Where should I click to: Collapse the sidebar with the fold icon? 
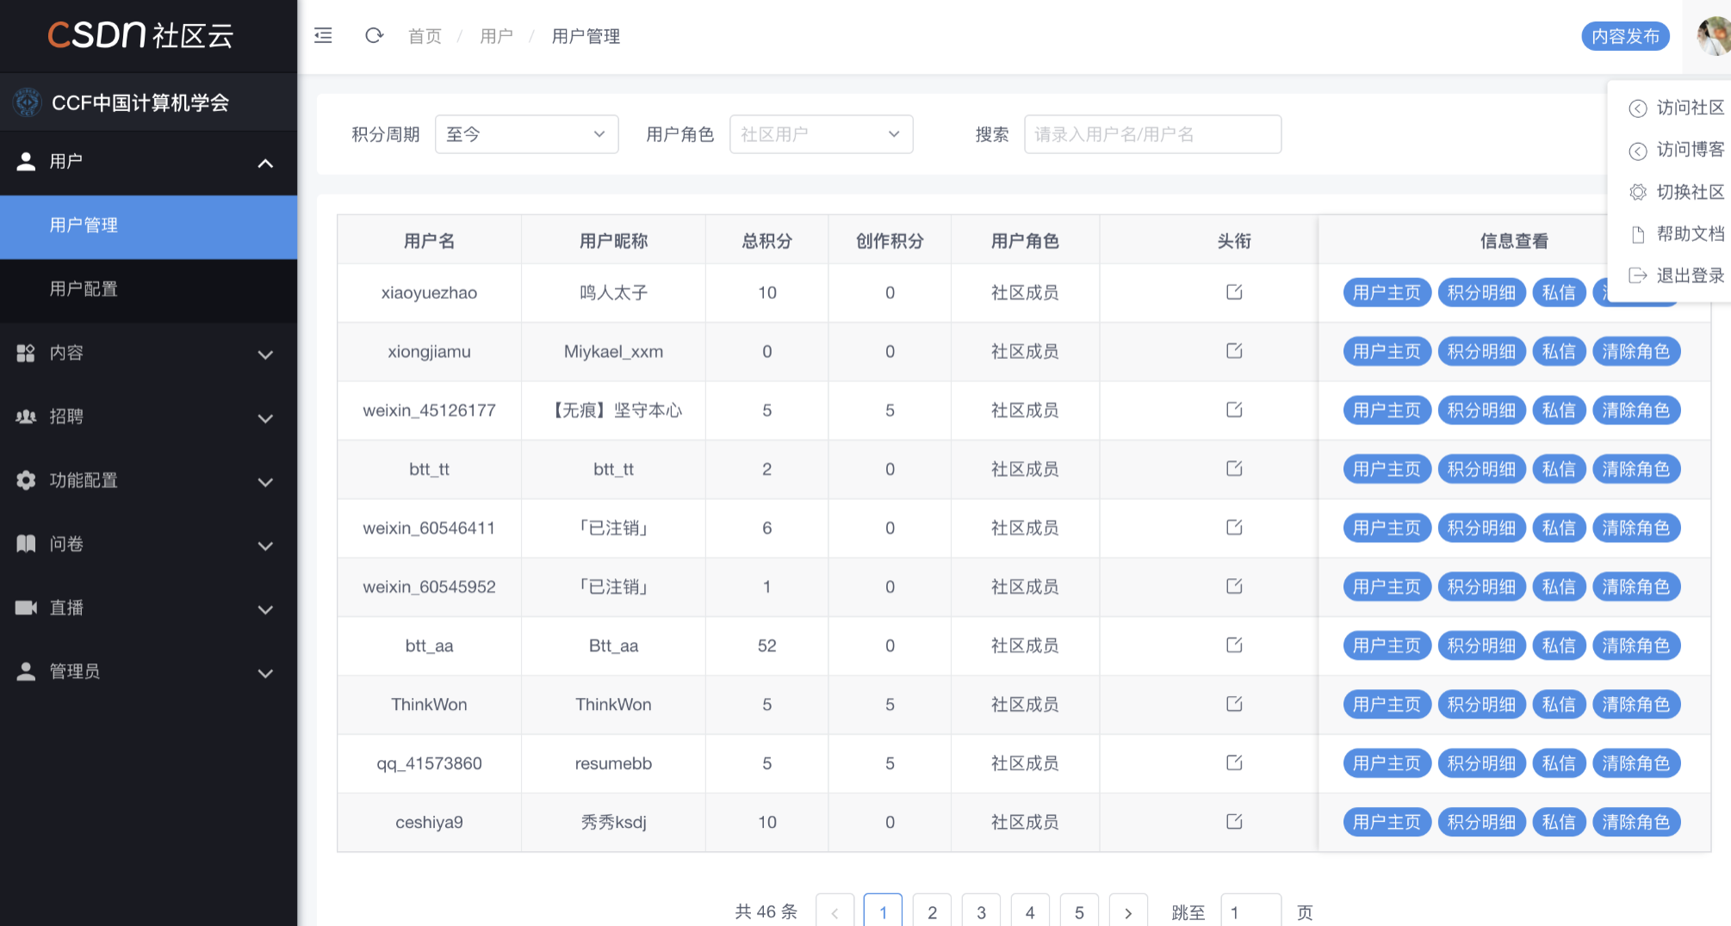(x=324, y=36)
